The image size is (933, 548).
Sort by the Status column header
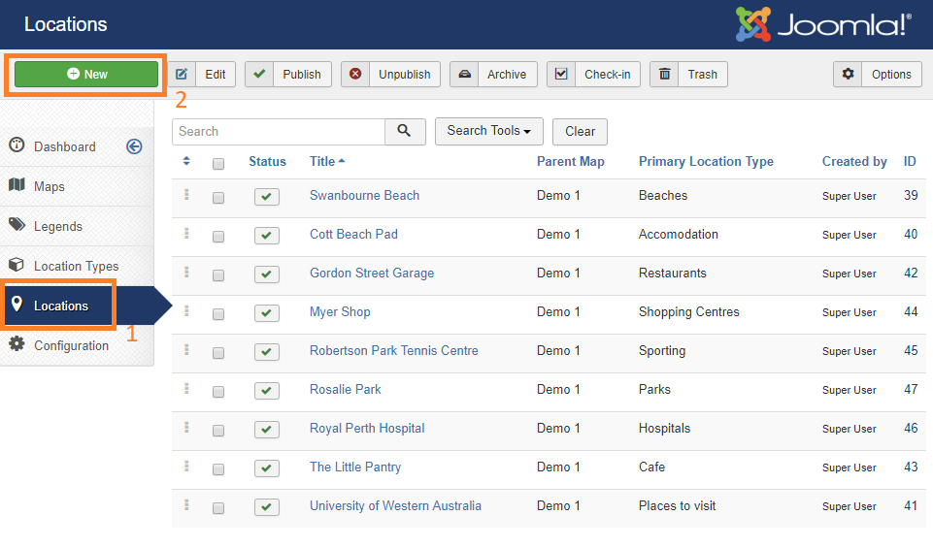(267, 161)
